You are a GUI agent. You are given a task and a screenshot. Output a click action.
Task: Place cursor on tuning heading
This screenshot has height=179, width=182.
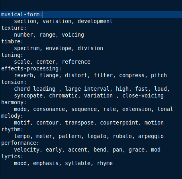pos(12,55)
